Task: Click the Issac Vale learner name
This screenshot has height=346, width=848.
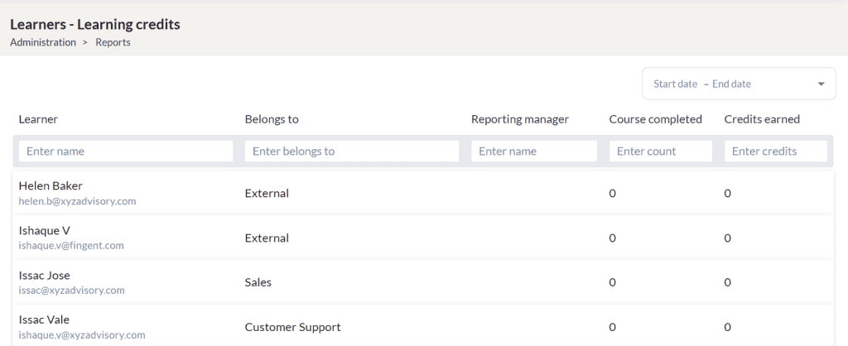Action: (x=44, y=320)
